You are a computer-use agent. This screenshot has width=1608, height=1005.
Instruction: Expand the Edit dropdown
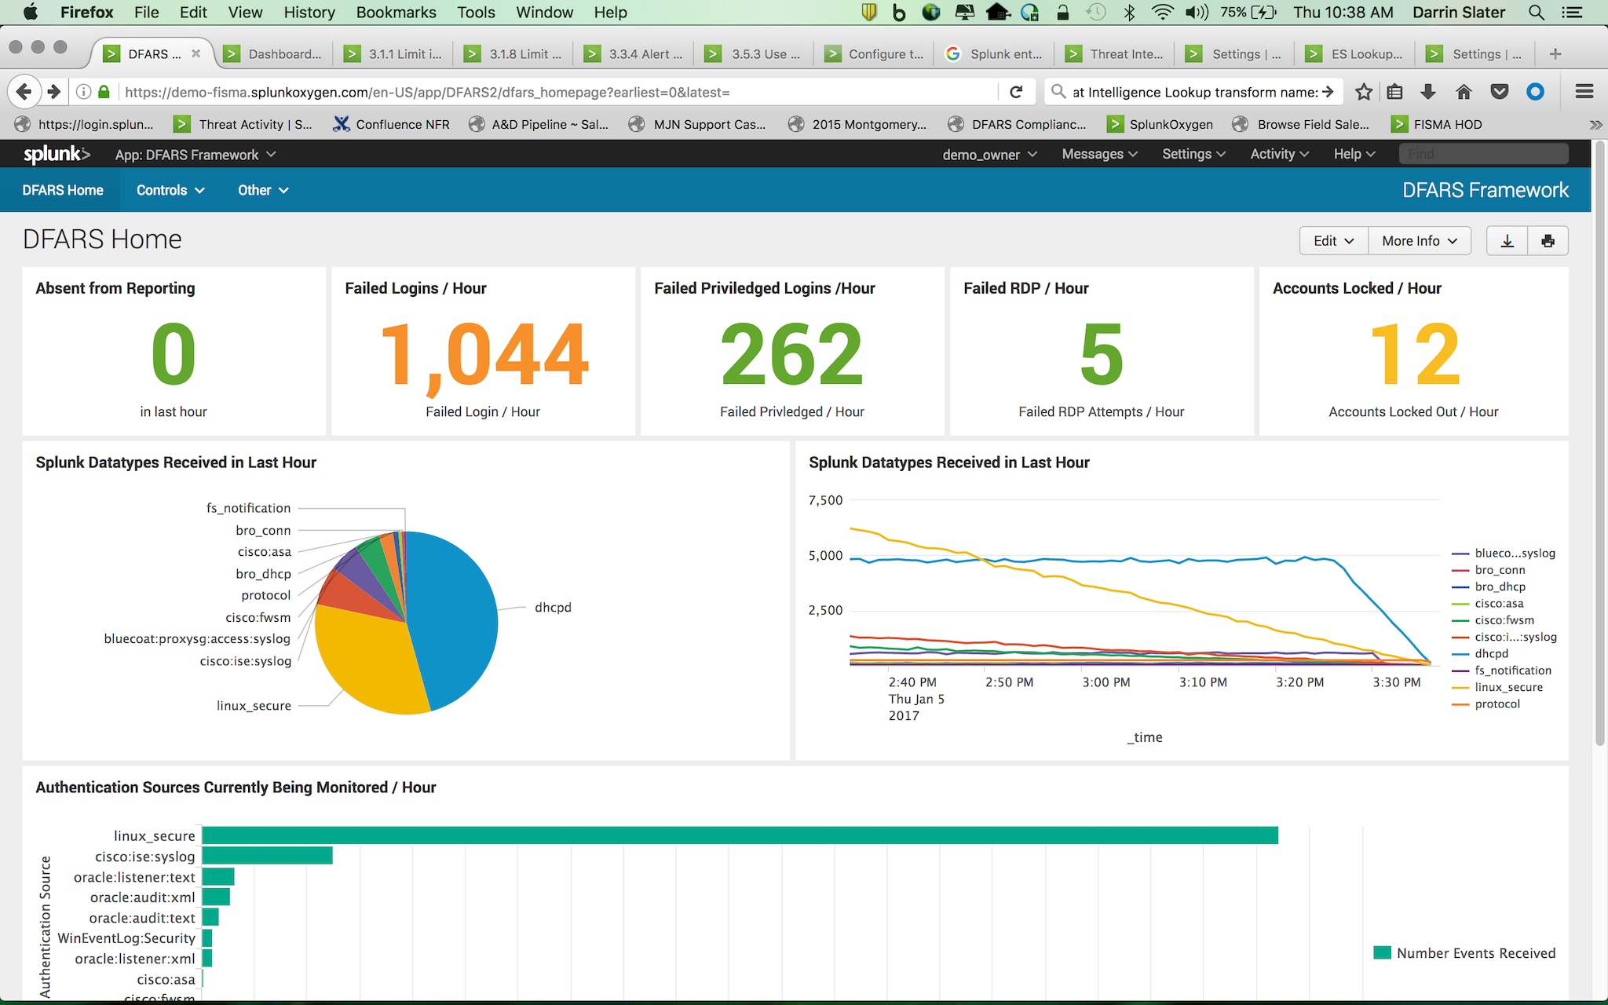point(1333,241)
